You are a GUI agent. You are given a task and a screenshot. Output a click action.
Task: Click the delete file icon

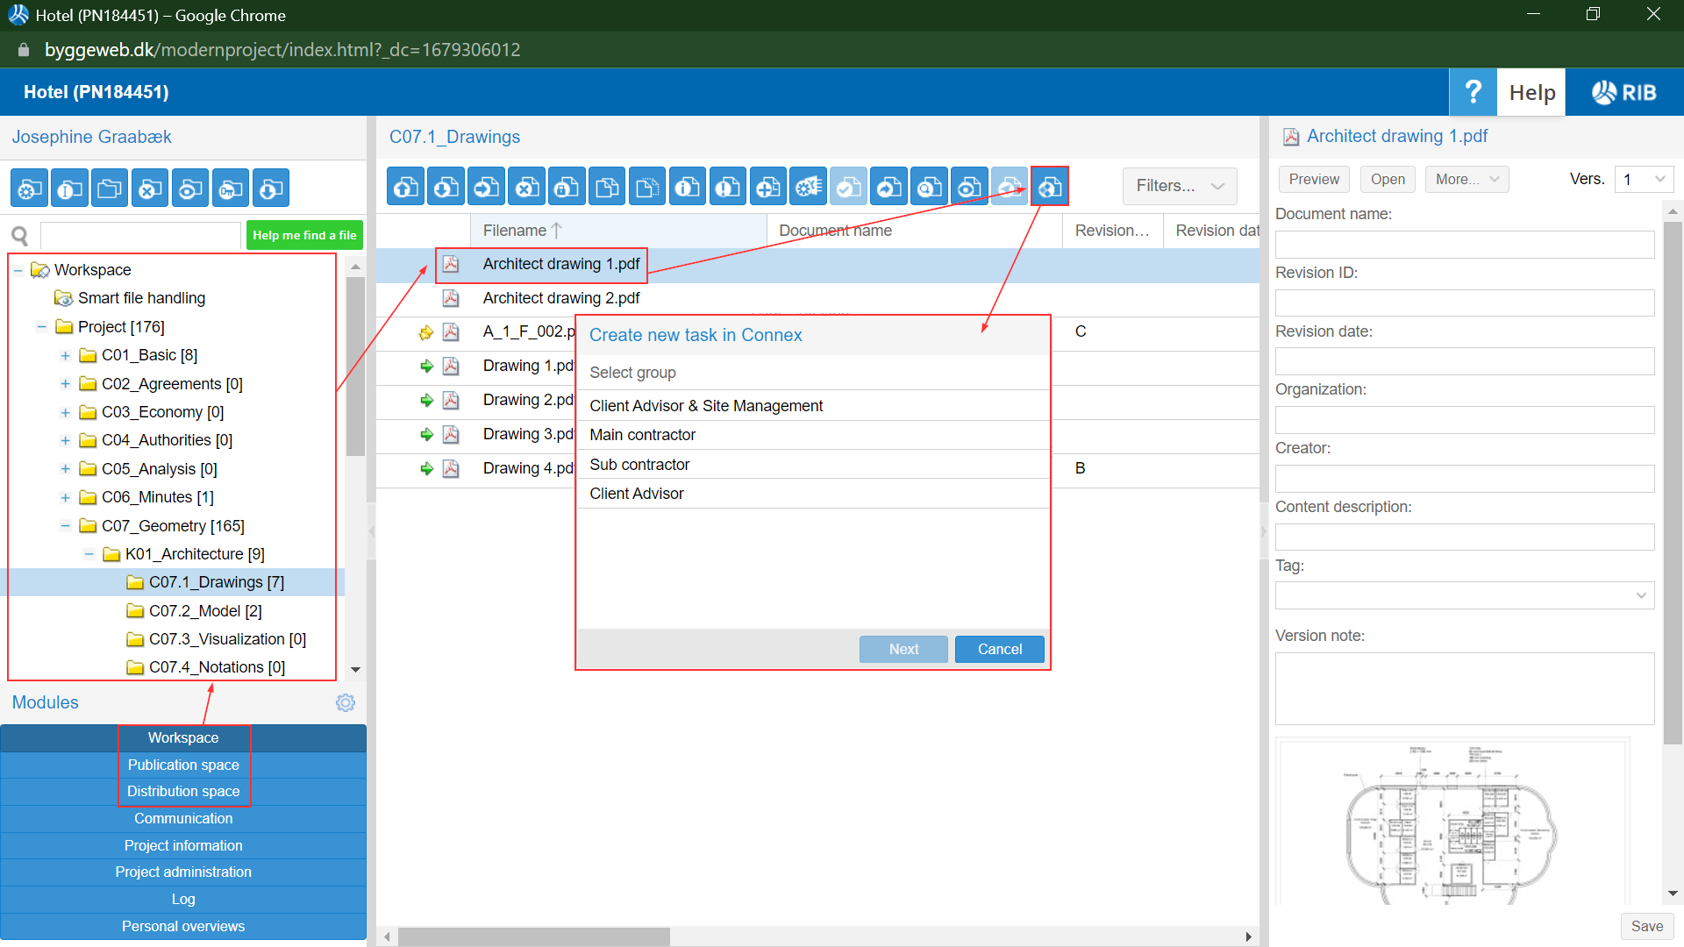527,187
